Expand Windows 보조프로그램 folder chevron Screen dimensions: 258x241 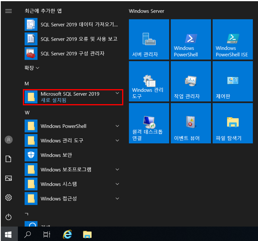point(117,170)
